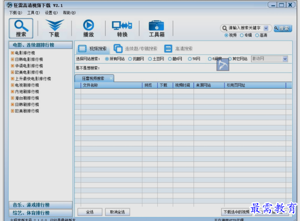The height and width of the screenshot is (221, 300).
Task: Open the 播放 player toolbar tool
Action: click(88, 28)
